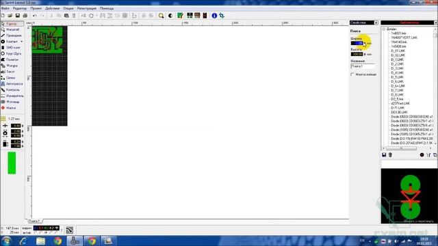Click the Delete trash icon in main toolbar
Image resolution: width=438 pixels, height=246 pixels.
[74, 16]
